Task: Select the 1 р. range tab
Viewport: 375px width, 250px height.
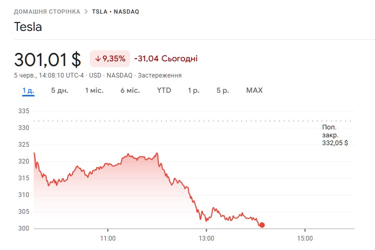Action: click(194, 90)
